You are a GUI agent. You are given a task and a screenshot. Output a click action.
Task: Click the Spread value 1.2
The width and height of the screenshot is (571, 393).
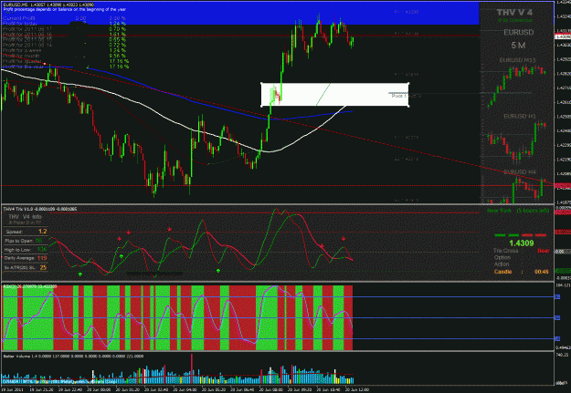point(43,232)
